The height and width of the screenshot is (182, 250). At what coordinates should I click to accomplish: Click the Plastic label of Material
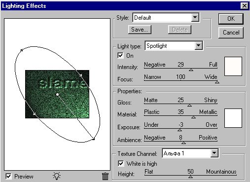click(152, 112)
